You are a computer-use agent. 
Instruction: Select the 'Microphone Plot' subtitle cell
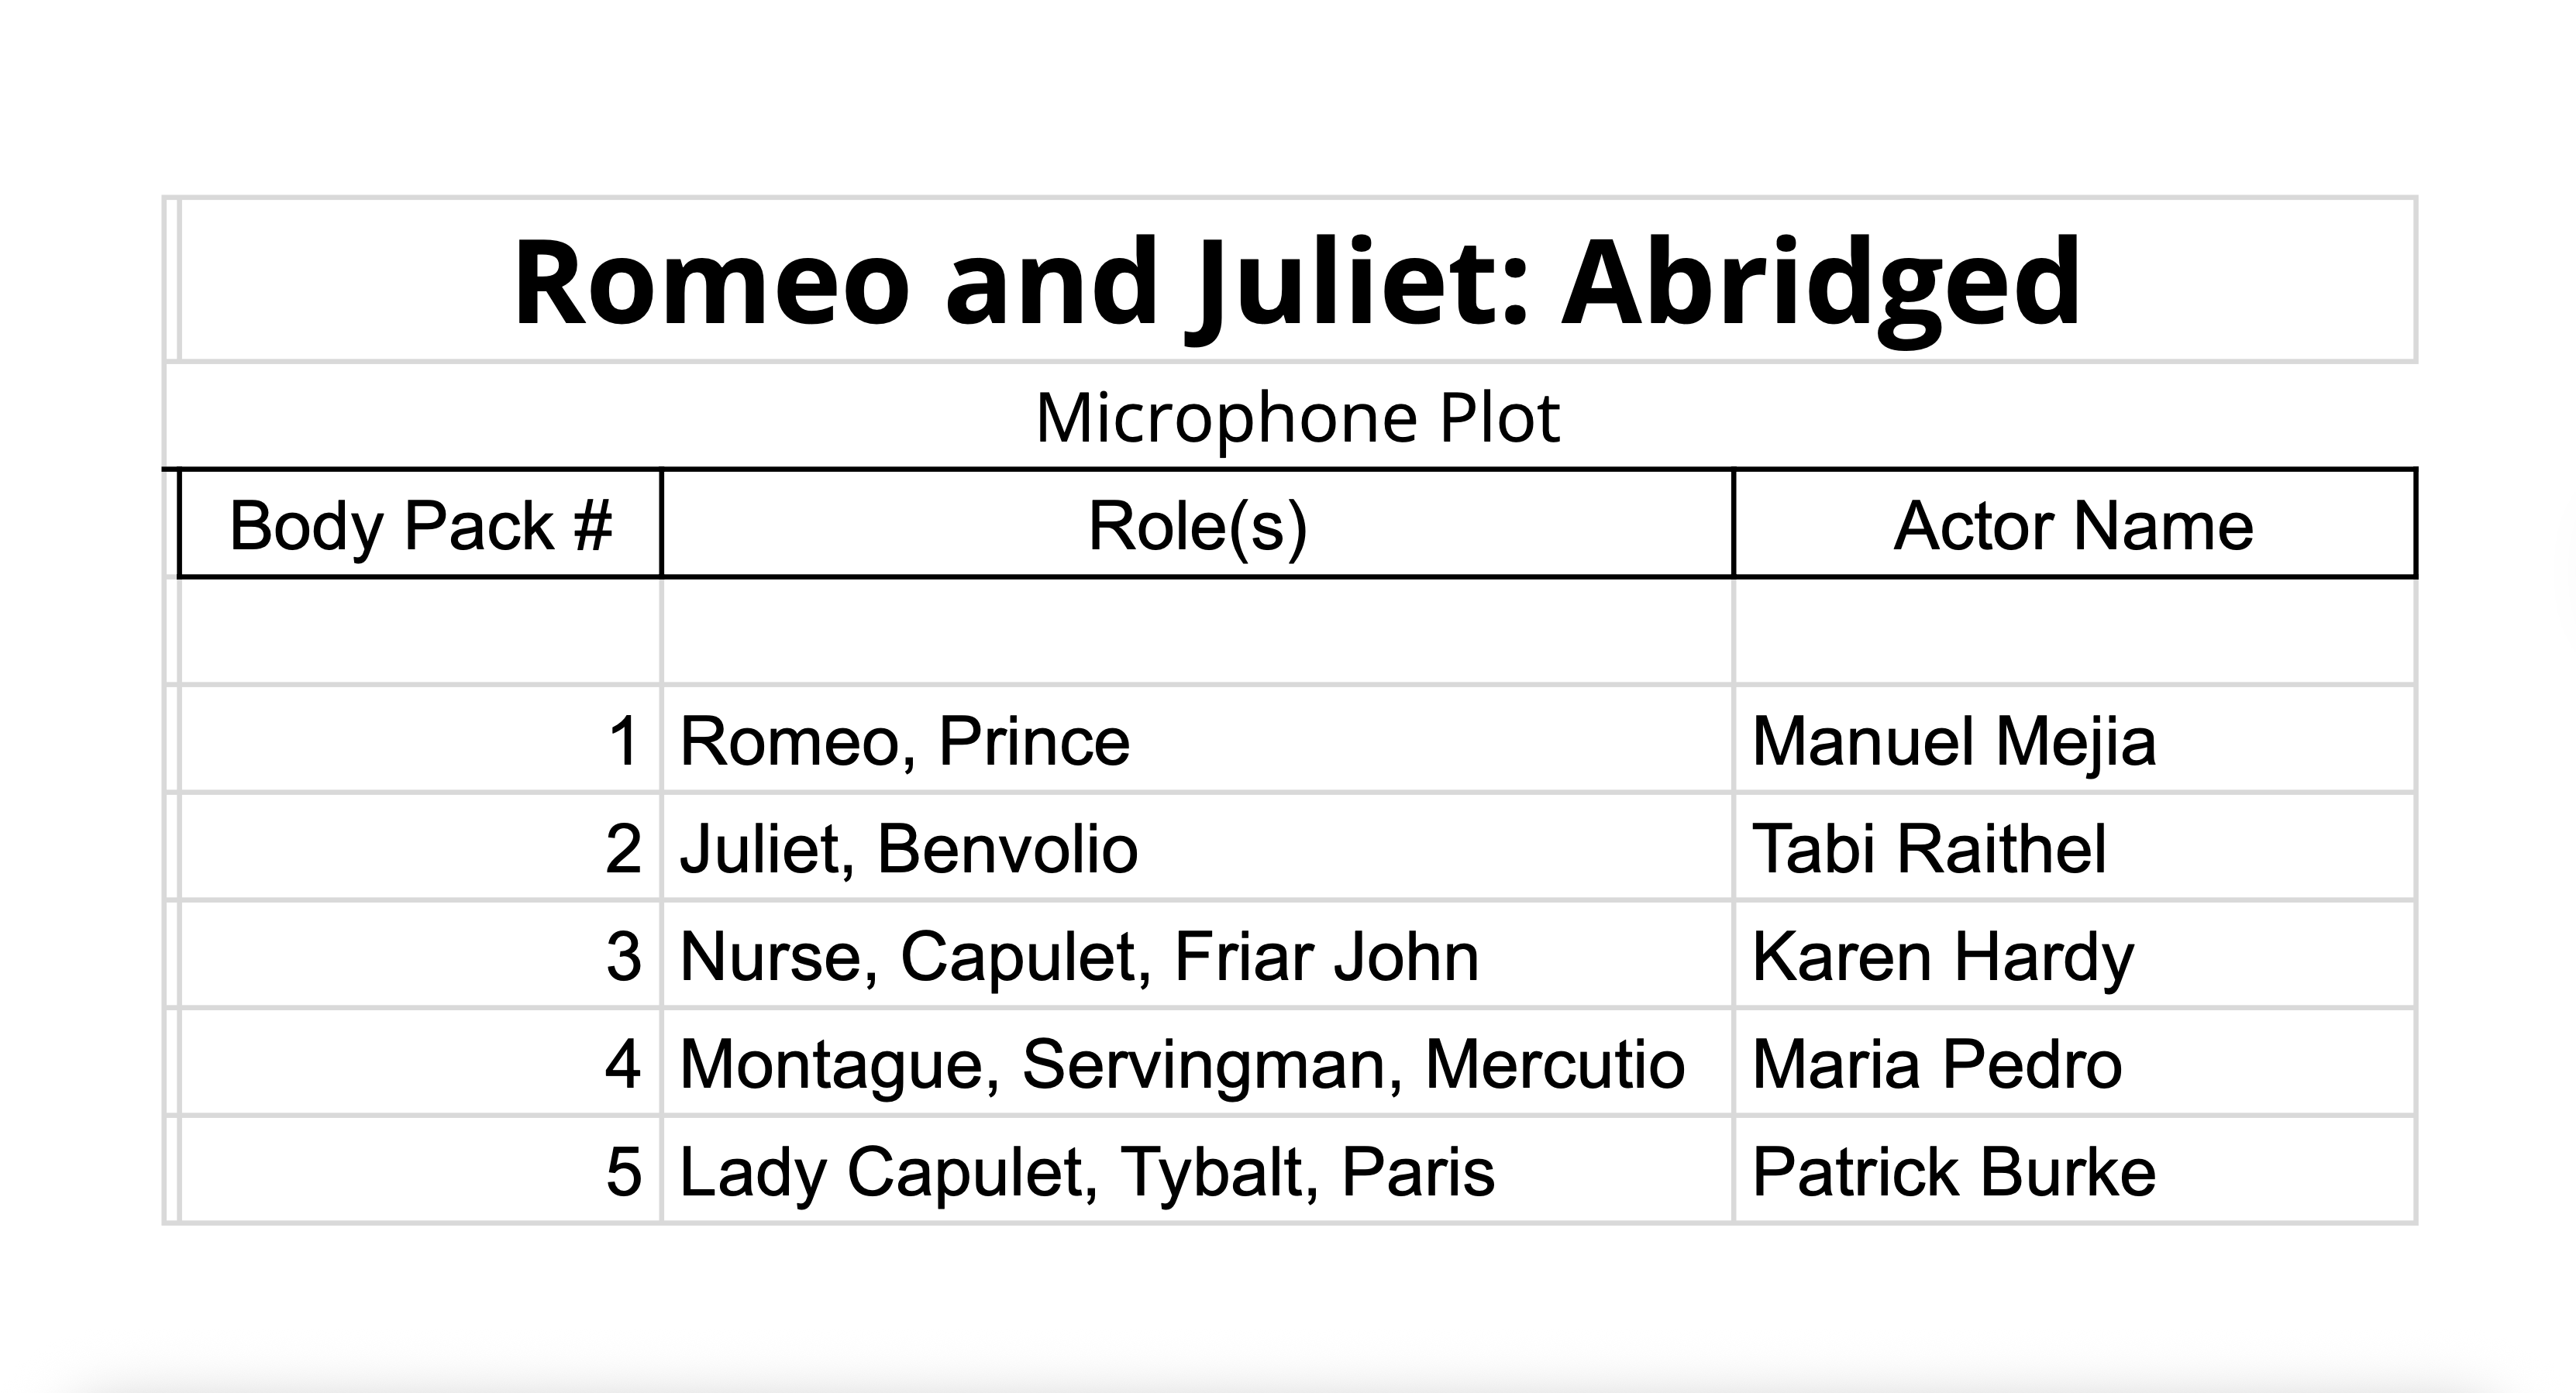[x=1297, y=417]
